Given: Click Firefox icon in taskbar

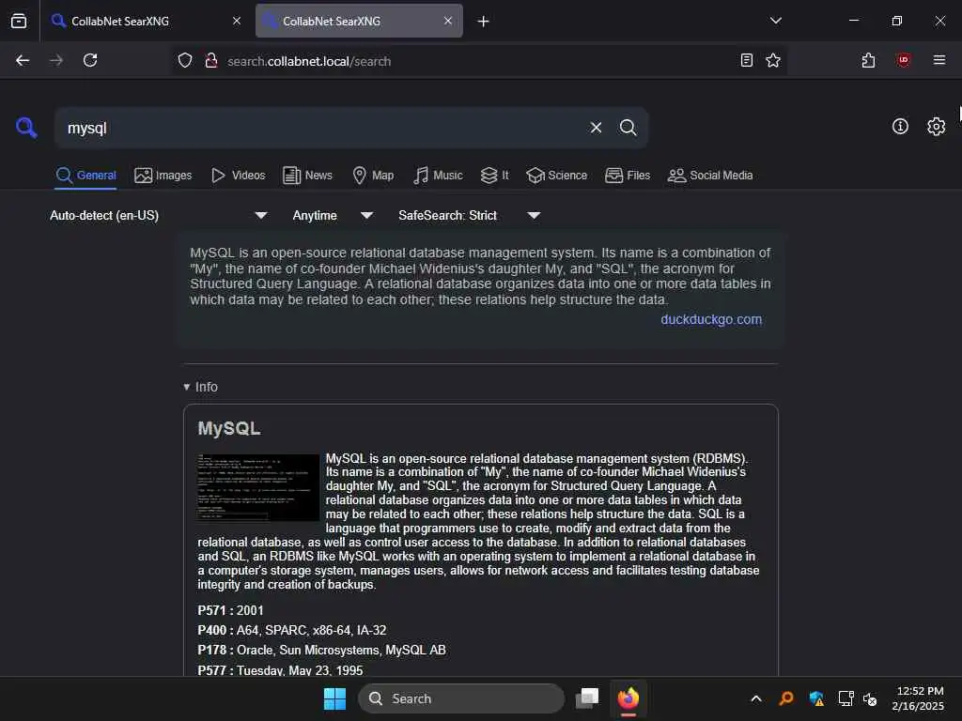Looking at the screenshot, I should click(x=628, y=698).
